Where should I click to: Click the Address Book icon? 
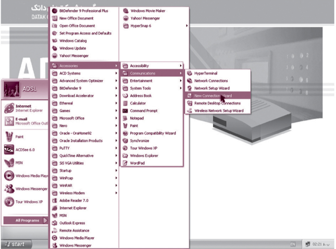125,96
